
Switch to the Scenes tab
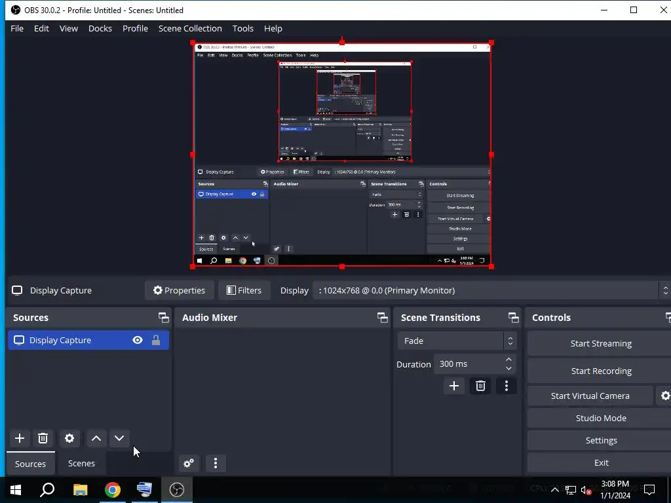[x=81, y=463]
